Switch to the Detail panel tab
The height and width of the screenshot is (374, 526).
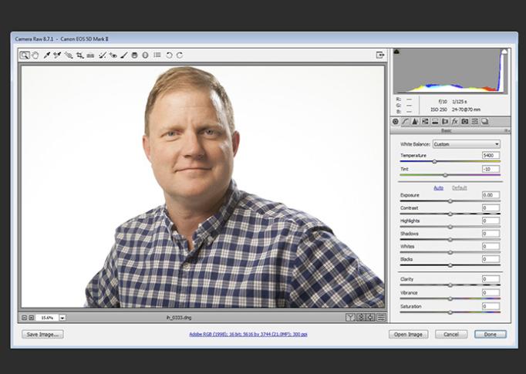tap(415, 121)
